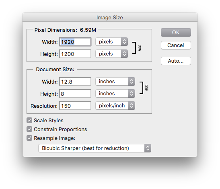220x189 pixels.
Task: Dismiss the dialog with Cancel
Action: click(x=176, y=45)
